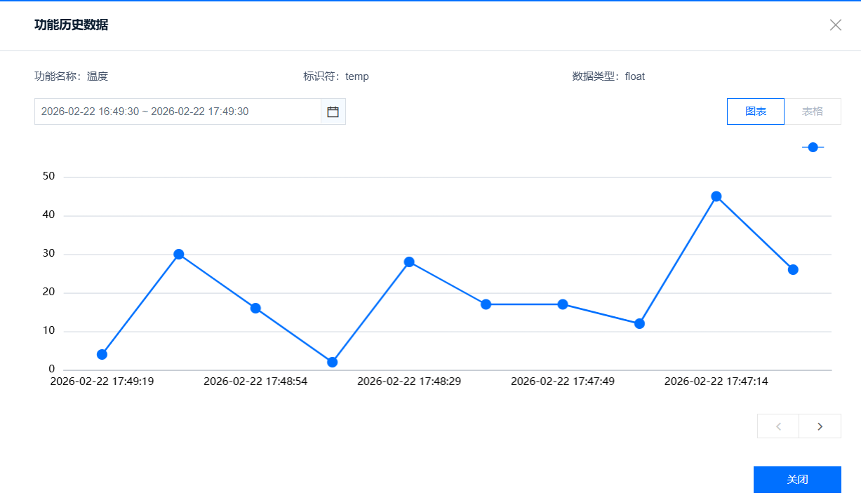The height and width of the screenshot is (500, 861).
Task: Click the 2026-02-22 17:47:49 axis label
Action: pos(563,381)
